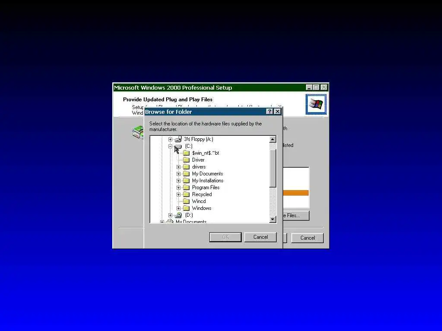The height and width of the screenshot is (331, 442).
Task: Click the Driver folder icon
Action: pos(186,160)
